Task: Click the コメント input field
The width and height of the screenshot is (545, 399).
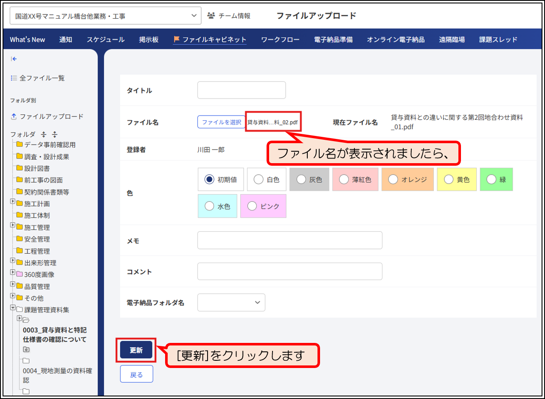Action: coord(290,272)
